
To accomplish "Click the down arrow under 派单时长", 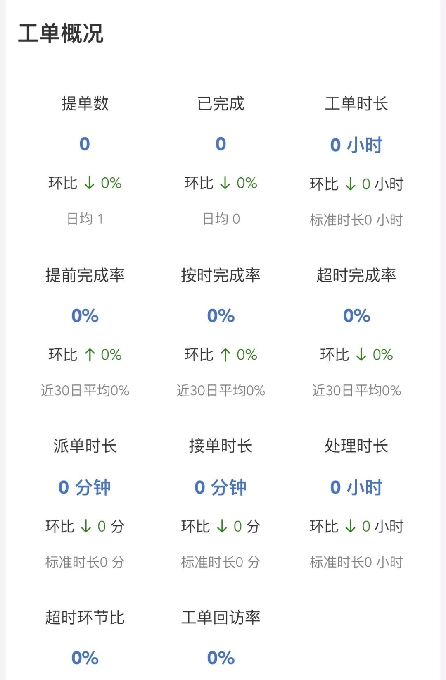I will [x=86, y=526].
